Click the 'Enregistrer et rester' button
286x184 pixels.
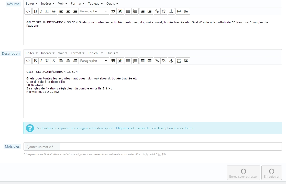(x=244, y=173)
